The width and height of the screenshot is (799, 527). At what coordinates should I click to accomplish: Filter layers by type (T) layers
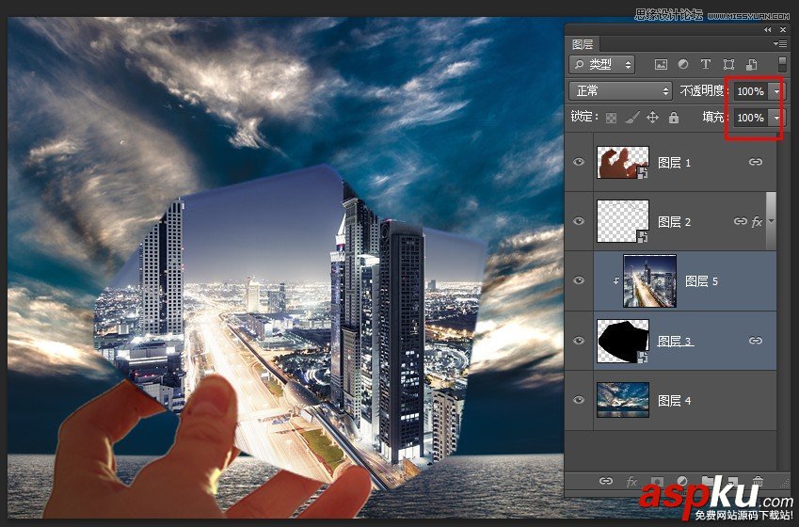[705, 64]
